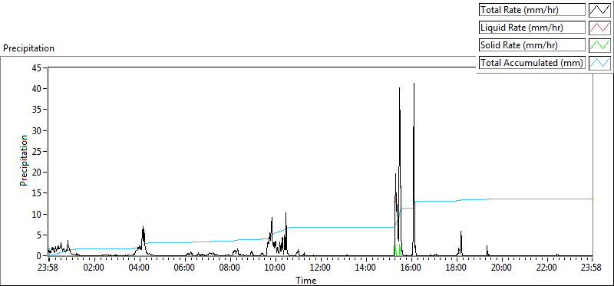Screen dimensions: 614x286
Task: Click the starting 23:58 time axis value
Action: tap(49, 268)
